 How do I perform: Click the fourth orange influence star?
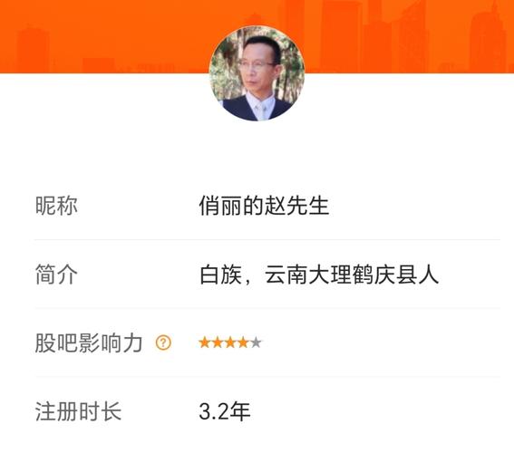(x=243, y=342)
